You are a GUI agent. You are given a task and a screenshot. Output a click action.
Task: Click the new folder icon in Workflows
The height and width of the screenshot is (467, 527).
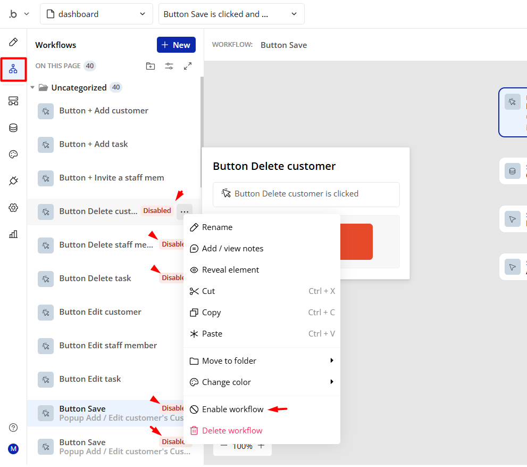(x=150, y=66)
